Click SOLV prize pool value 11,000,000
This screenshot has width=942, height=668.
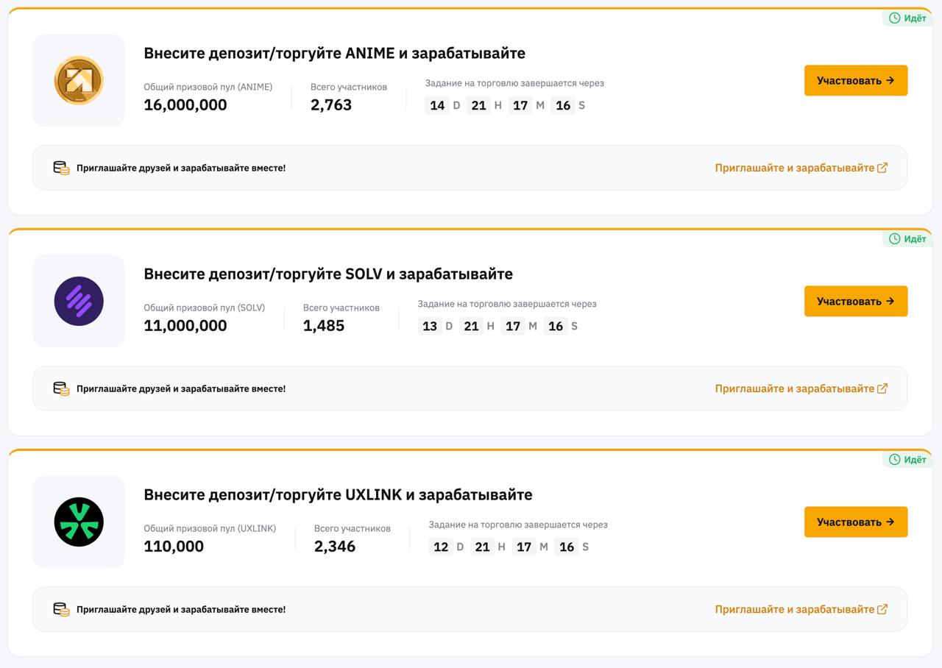click(x=185, y=325)
